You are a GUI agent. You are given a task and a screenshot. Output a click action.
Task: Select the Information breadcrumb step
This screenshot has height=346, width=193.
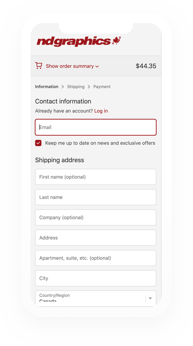pos(47,87)
